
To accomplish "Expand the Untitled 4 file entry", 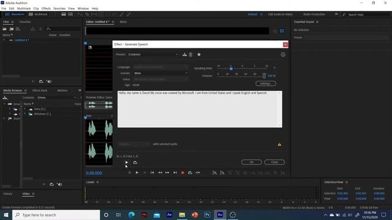I will [x=4, y=40].
